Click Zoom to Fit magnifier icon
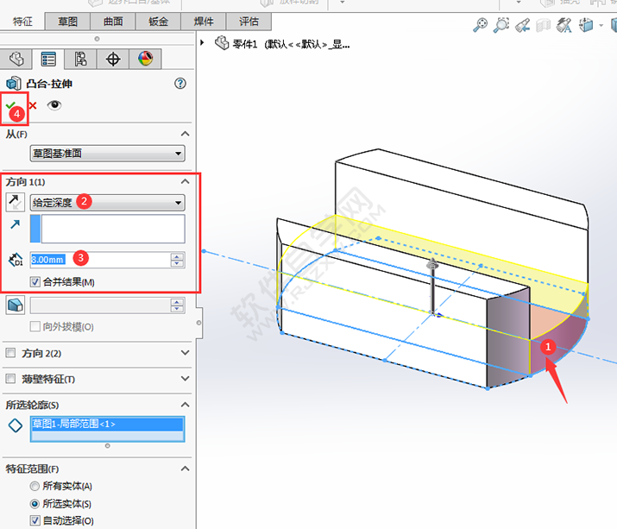The width and height of the screenshot is (617, 529). pyautogui.click(x=480, y=25)
